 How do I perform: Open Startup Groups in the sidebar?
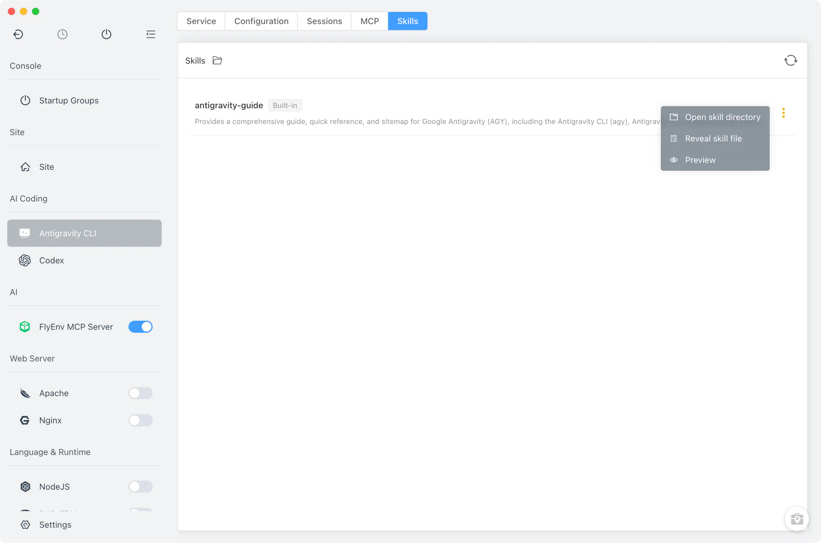85,100
